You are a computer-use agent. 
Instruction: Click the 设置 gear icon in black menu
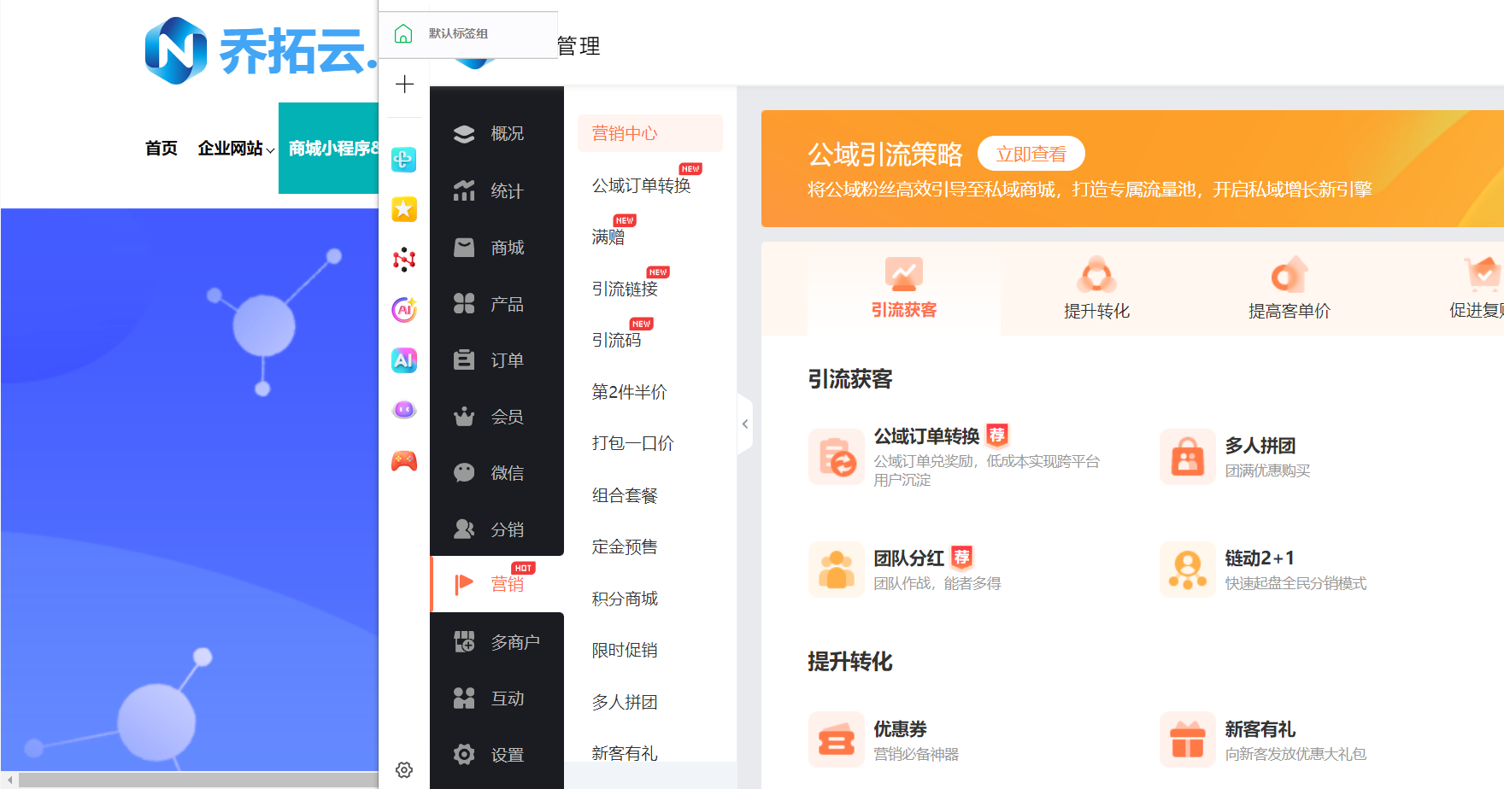[464, 755]
